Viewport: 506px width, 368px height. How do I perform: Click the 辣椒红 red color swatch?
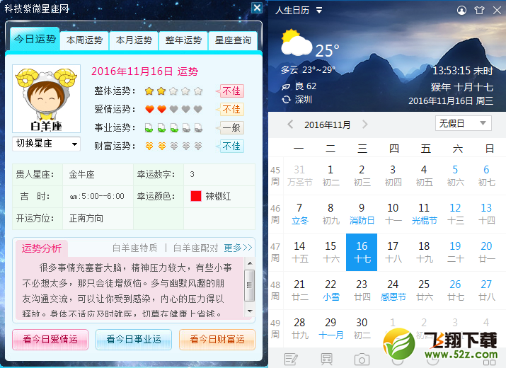click(x=196, y=196)
